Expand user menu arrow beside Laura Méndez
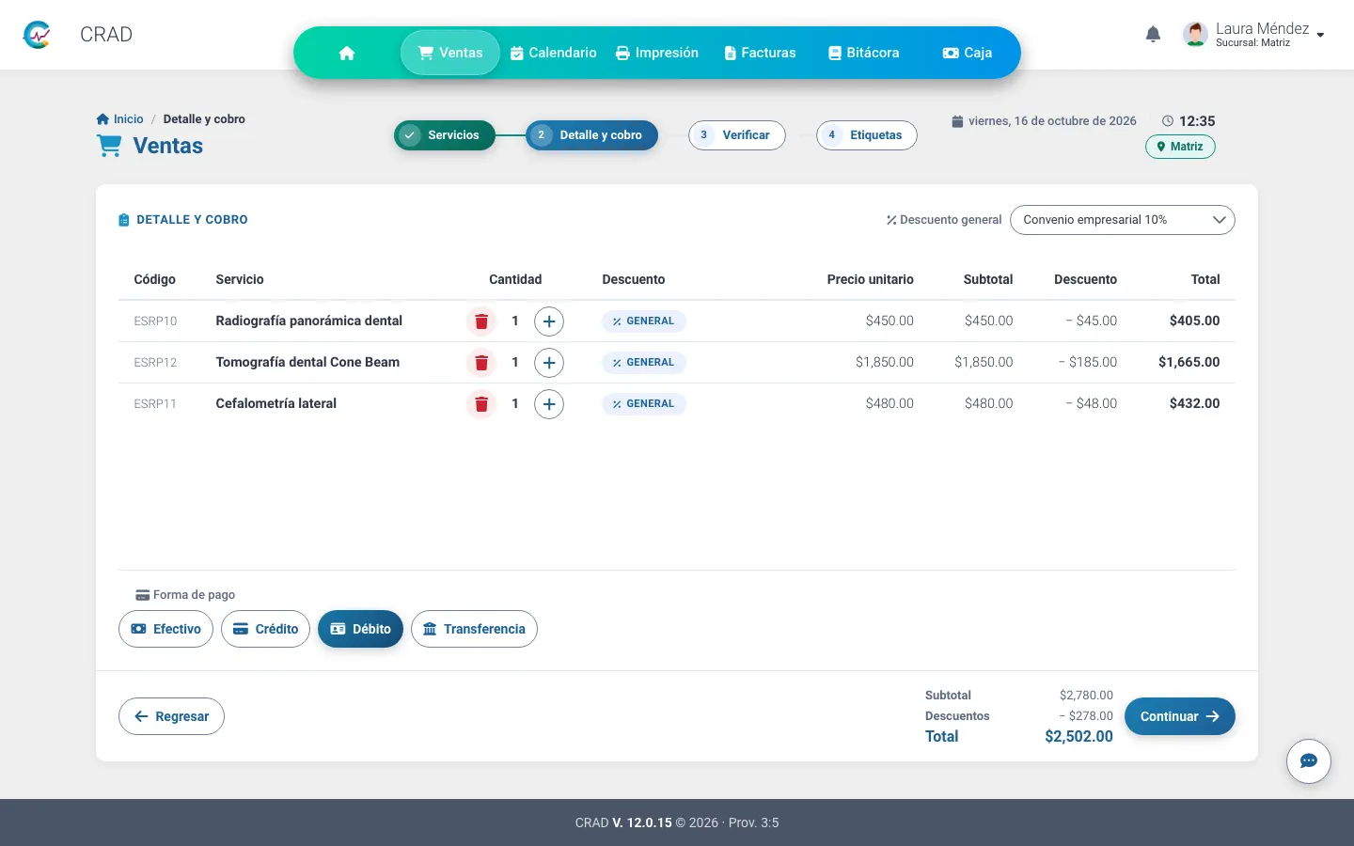The width and height of the screenshot is (1354, 846). pyautogui.click(x=1320, y=36)
